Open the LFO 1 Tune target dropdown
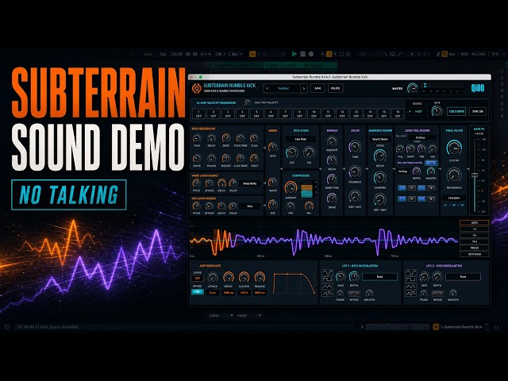This screenshot has height=381, width=508. [379, 277]
